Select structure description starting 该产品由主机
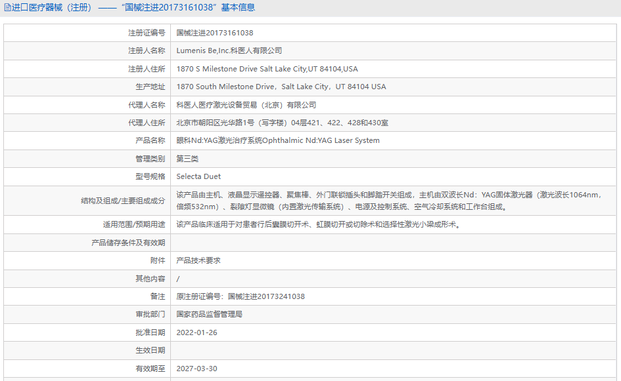Screen dimensions: 621x381 [x=388, y=201]
